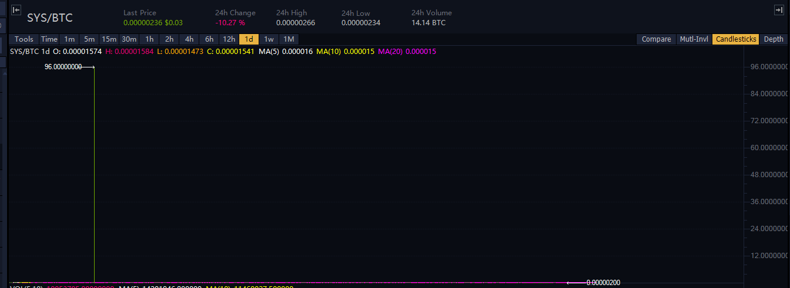Switch to Candlesticks chart

(x=735, y=39)
